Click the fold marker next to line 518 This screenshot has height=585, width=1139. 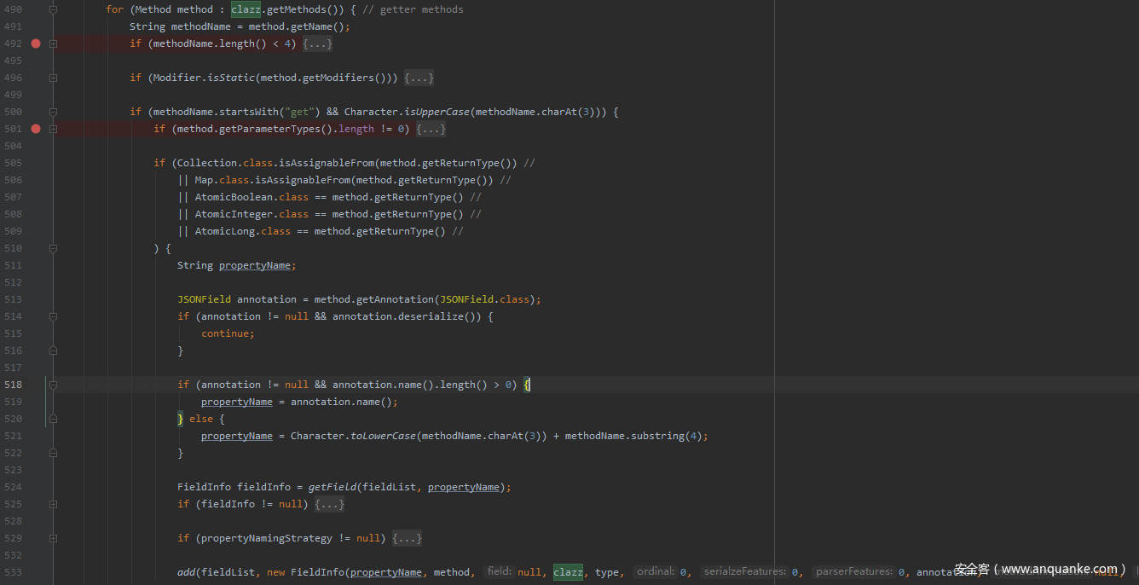(x=53, y=385)
